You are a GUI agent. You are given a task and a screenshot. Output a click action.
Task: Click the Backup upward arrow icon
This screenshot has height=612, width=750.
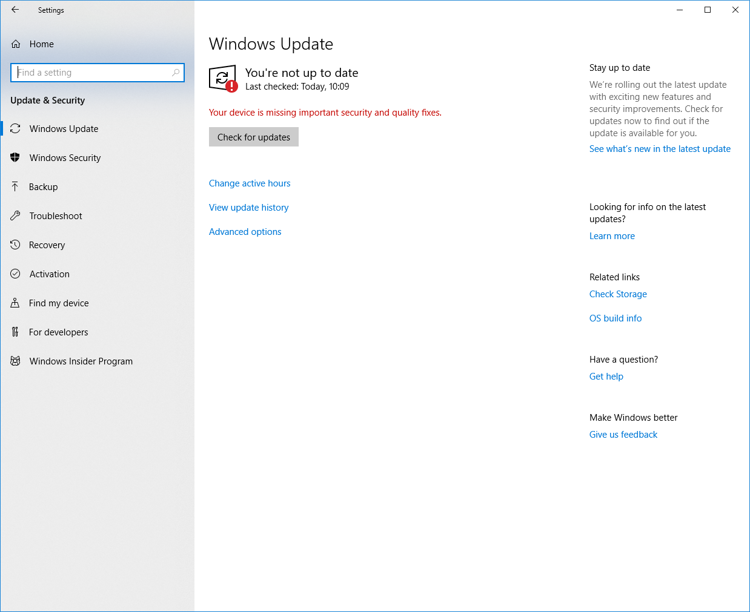(15, 186)
